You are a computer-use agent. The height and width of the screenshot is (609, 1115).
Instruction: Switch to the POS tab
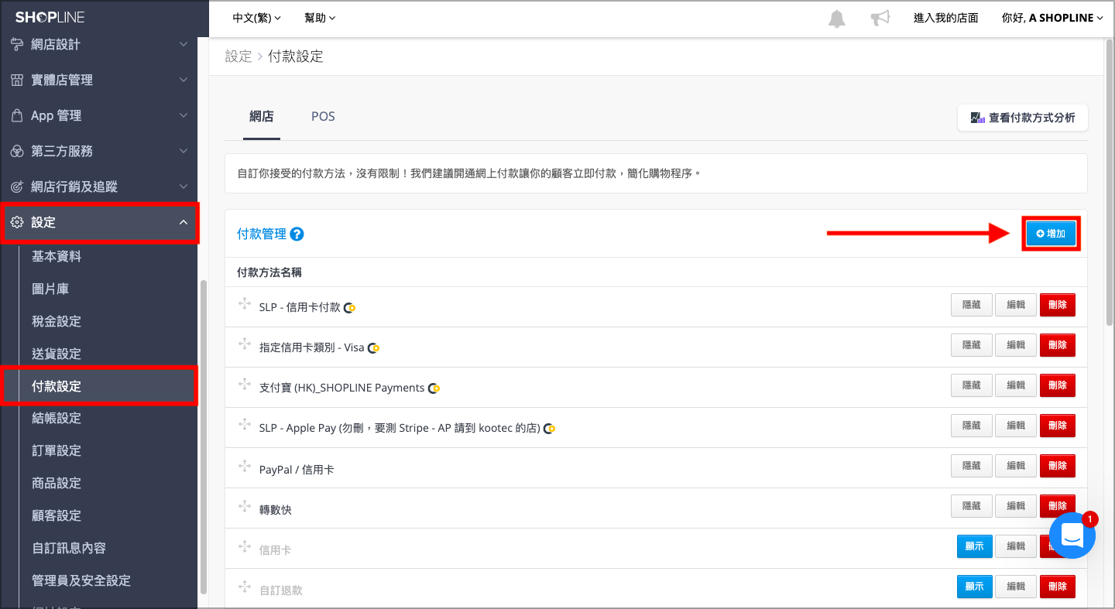pyautogui.click(x=323, y=117)
